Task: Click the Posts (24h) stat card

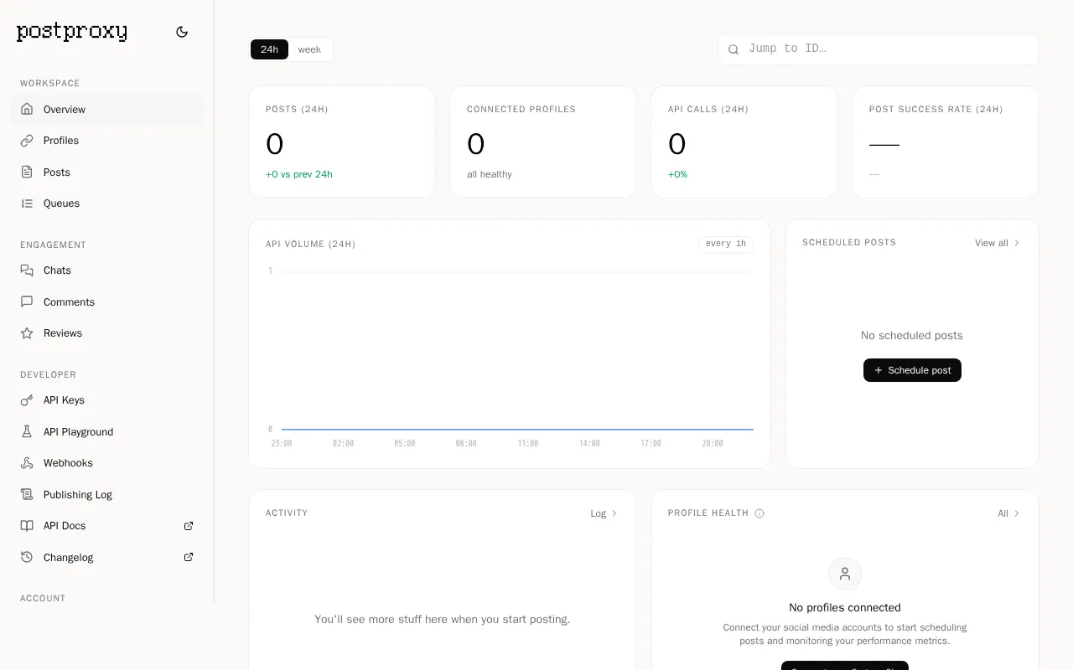Action: pyautogui.click(x=342, y=142)
